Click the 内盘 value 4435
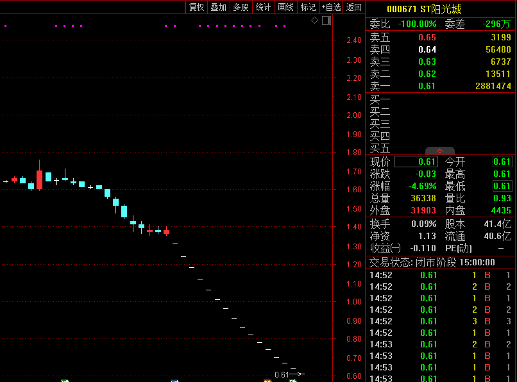517x382 pixels. pos(501,210)
